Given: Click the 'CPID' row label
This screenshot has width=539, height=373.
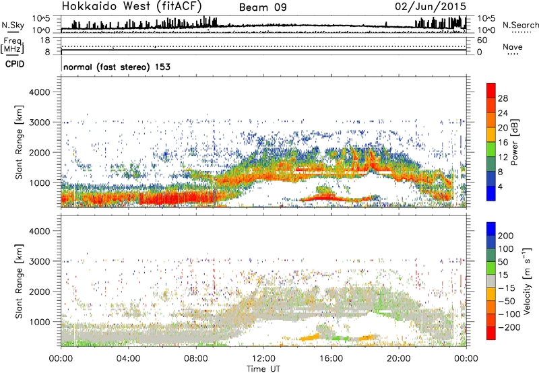Looking at the screenshot, I should (15, 64).
